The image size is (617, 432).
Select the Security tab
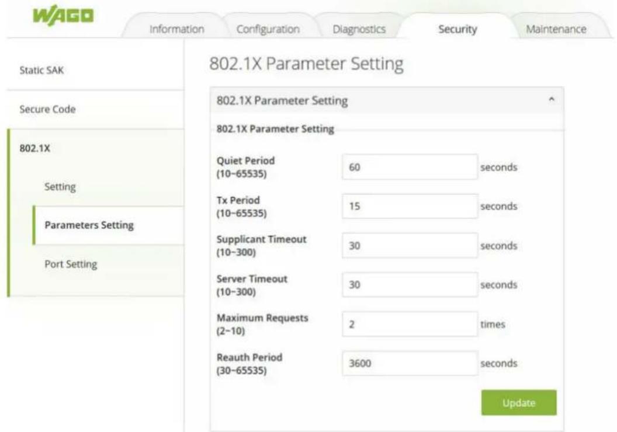click(457, 29)
